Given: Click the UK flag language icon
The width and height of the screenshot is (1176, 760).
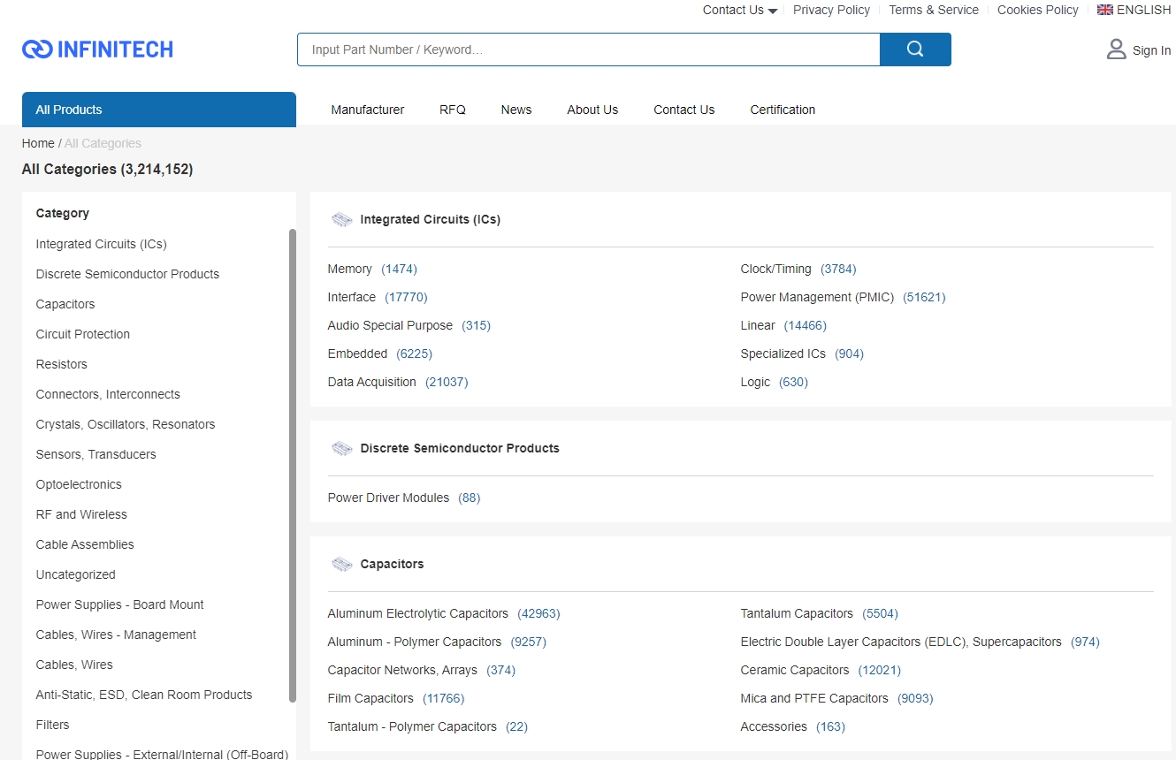Looking at the screenshot, I should (x=1104, y=10).
